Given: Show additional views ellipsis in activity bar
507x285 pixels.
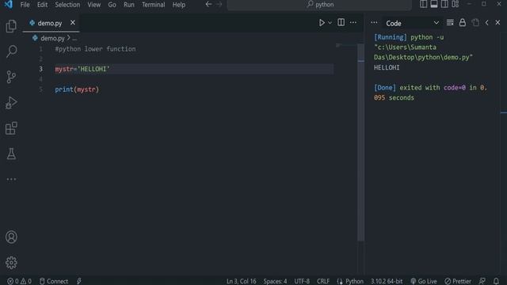Looking at the screenshot, I should point(11,180).
